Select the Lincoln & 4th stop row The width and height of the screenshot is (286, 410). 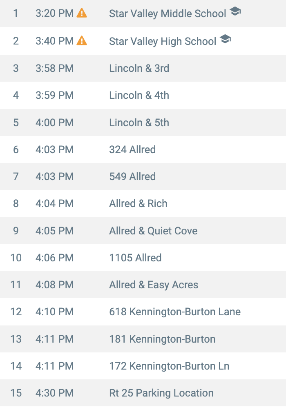139,96
